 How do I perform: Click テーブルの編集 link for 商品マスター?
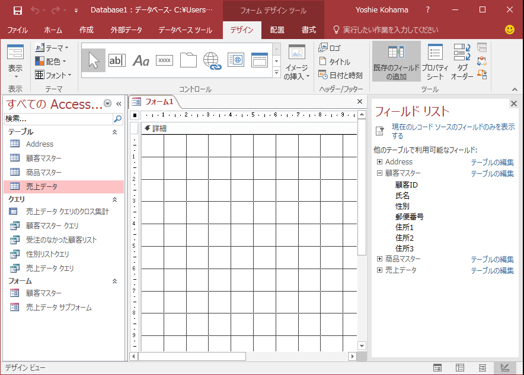click(492, 260)
